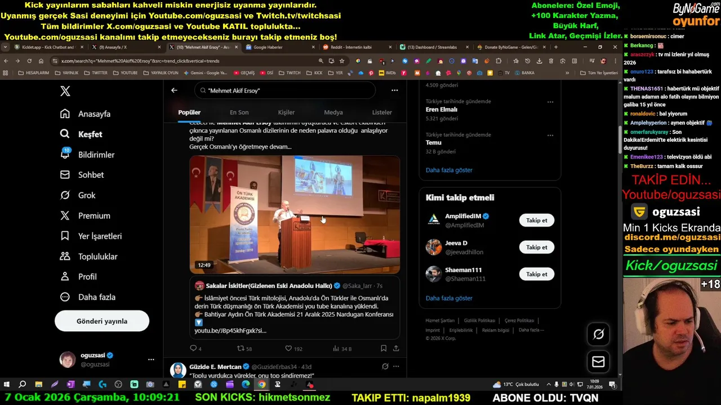Open Windows taskbar search
The height and width of the screenshot is (405, 721).
(x=23, y=384)
